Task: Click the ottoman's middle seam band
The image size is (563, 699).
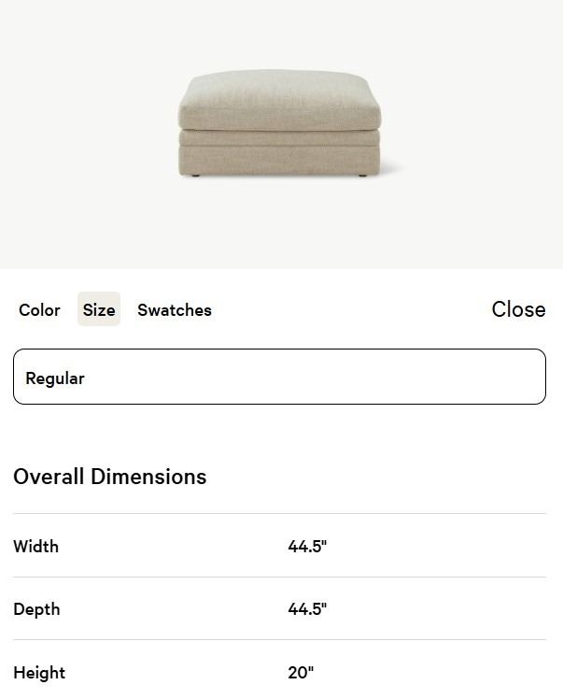Action: [x=279, y=137]
